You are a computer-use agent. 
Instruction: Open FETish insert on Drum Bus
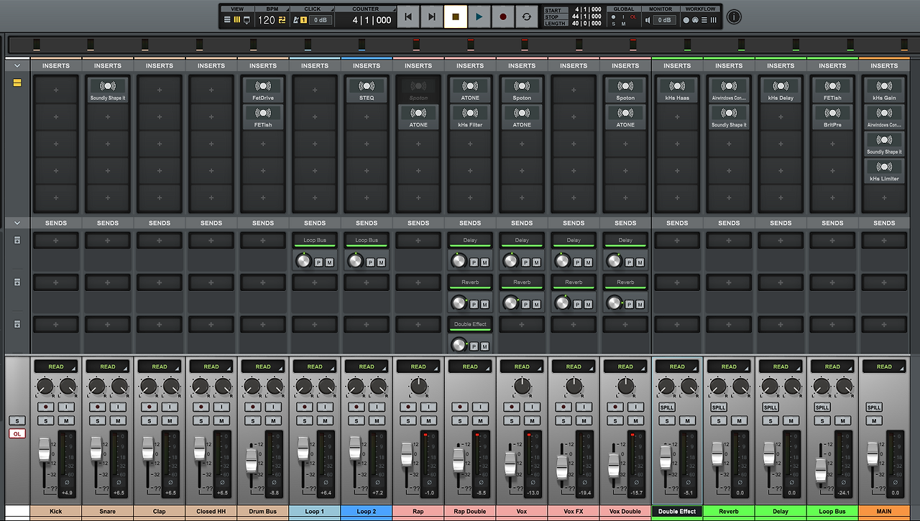point(263,116)
